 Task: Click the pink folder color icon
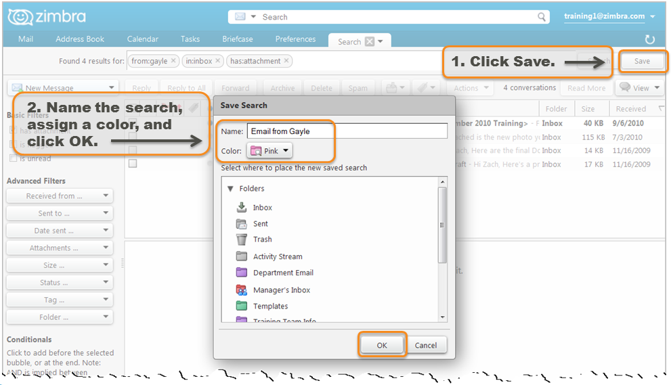[256, 151]
